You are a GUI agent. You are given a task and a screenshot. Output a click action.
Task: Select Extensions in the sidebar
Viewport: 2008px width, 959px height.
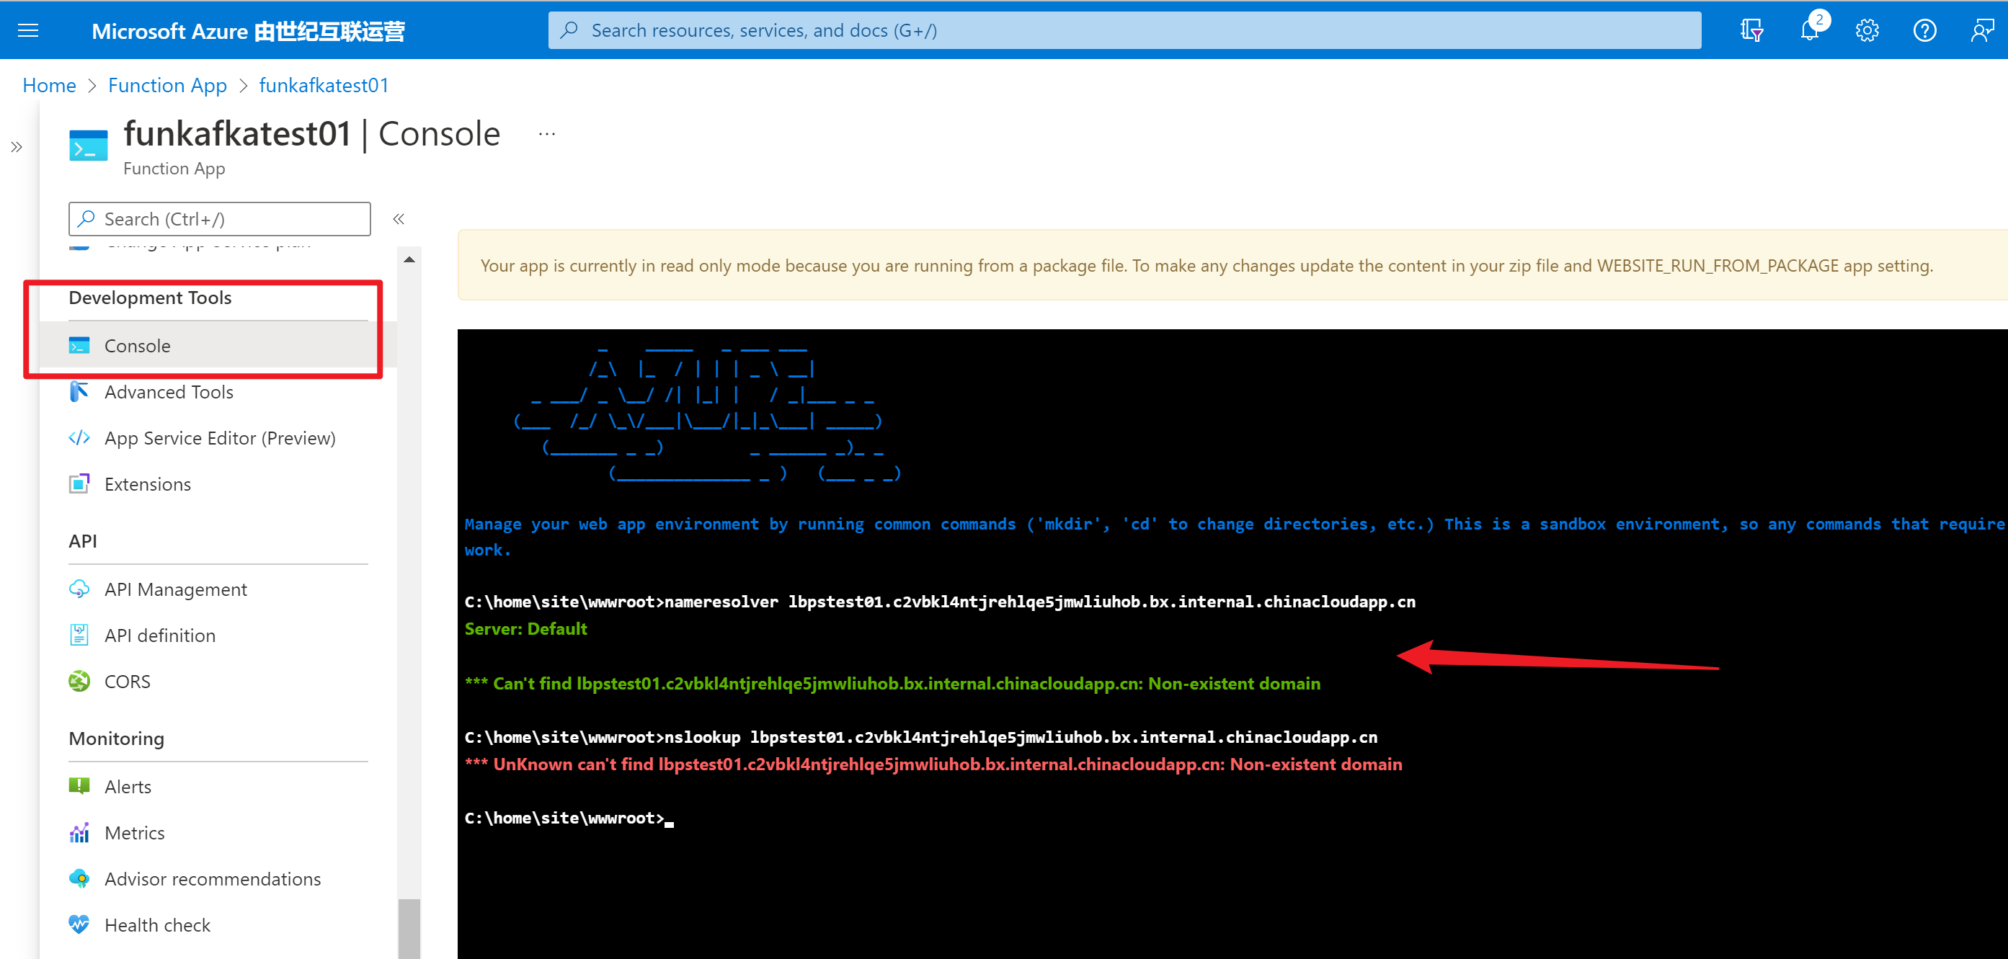pyautogui.click(x=147, y=483)
